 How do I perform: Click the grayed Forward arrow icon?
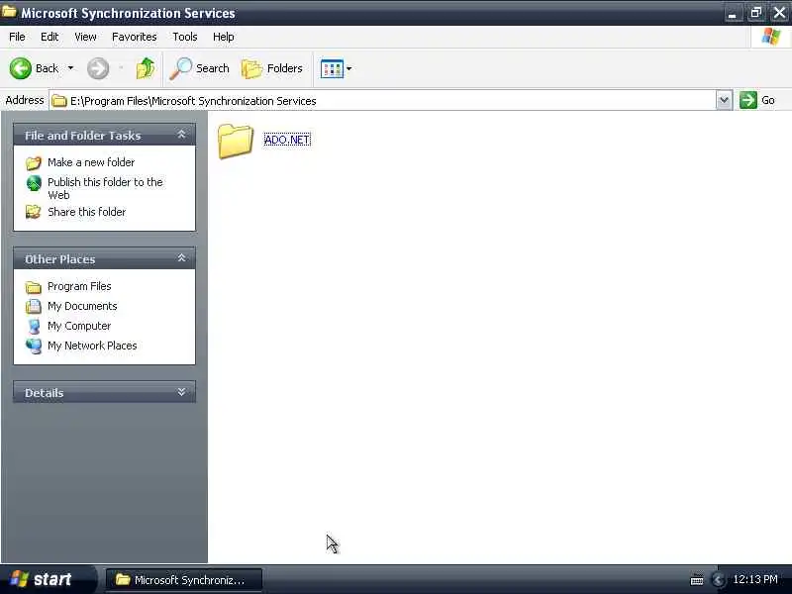tap(97, 68)
